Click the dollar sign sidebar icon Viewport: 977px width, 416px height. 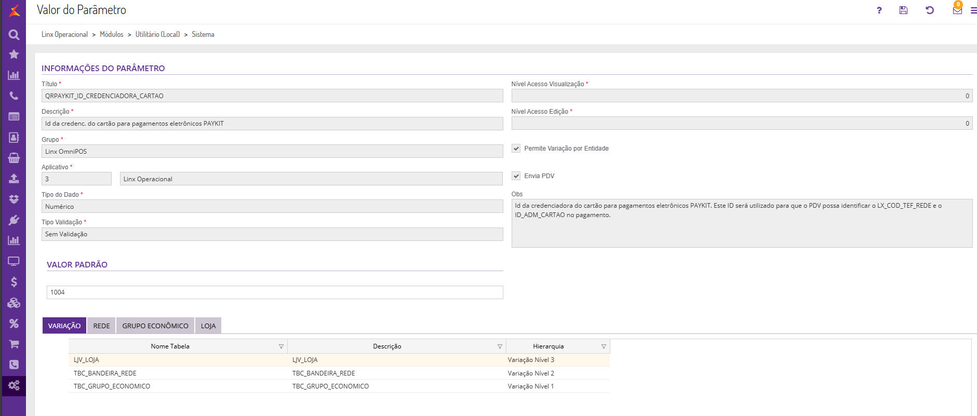click(14, 282)
